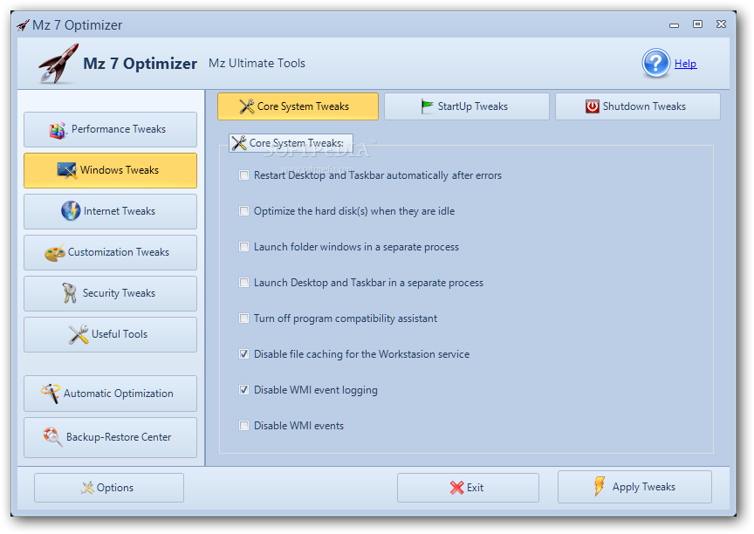Screen dimensions: 754x534
Task: Click the Exit button
Action: [468, 488]
